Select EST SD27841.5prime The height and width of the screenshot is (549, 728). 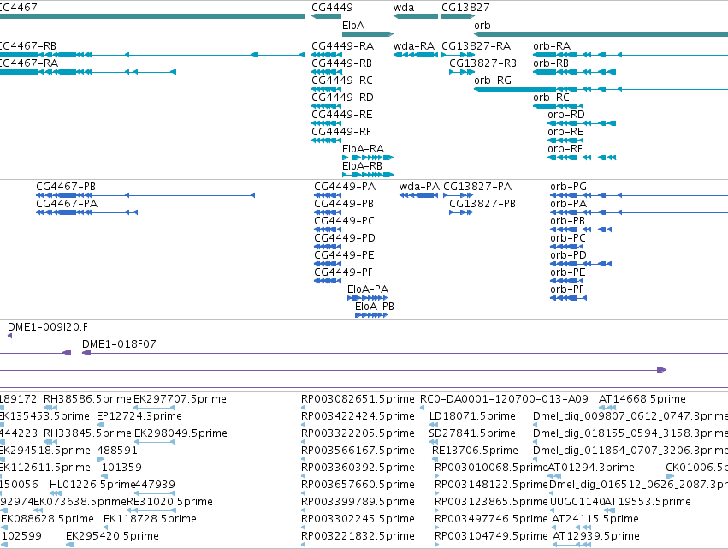pos(434,442)
